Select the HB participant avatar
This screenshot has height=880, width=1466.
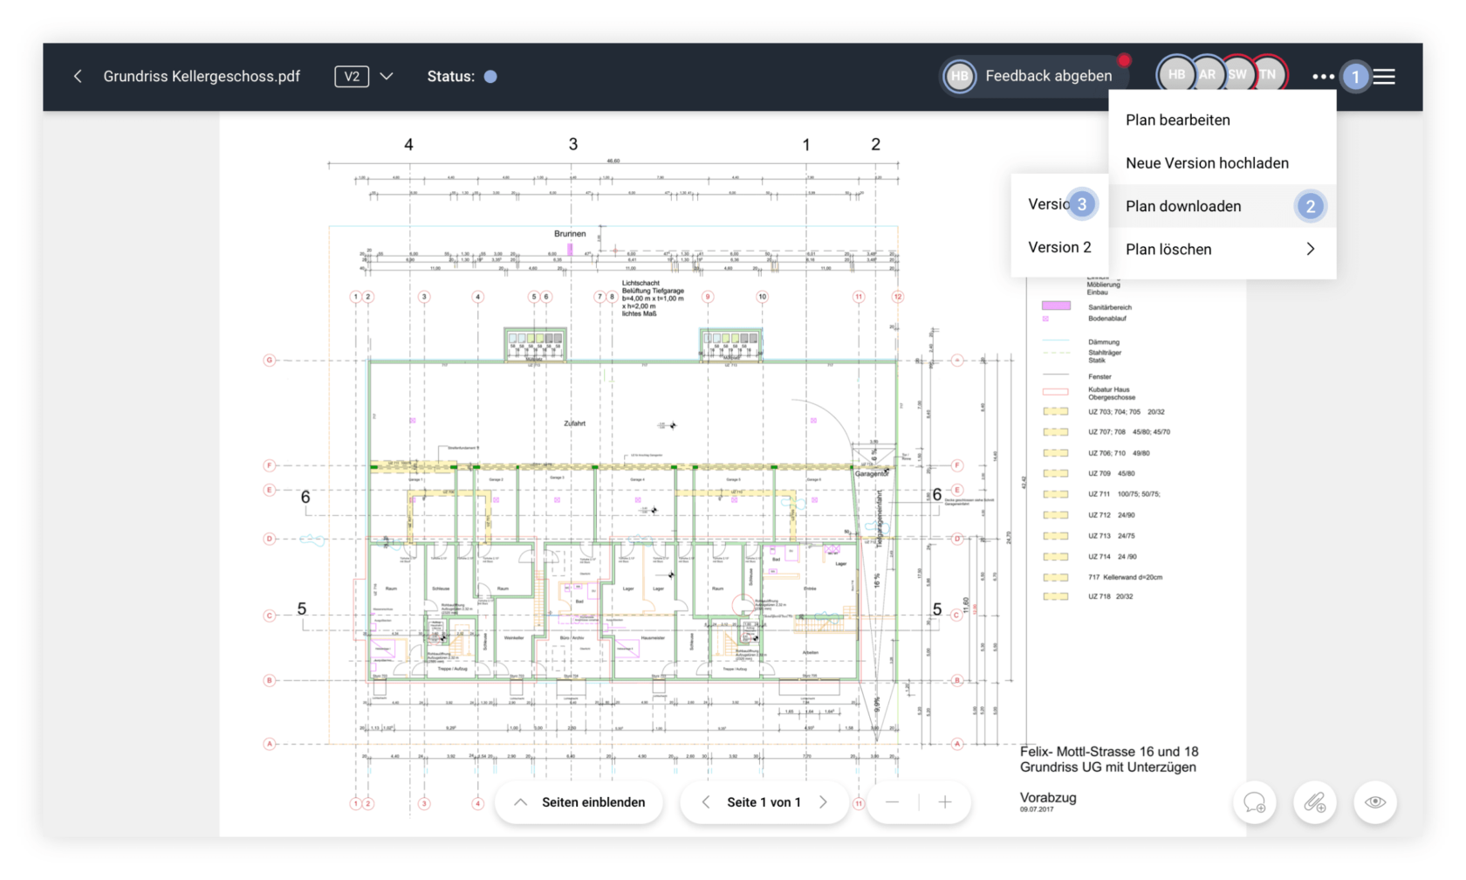click(1175, 75)
